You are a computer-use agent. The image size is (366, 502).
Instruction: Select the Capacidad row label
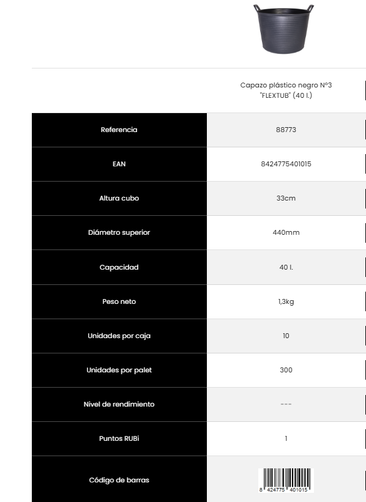click(x=119, y=267)
